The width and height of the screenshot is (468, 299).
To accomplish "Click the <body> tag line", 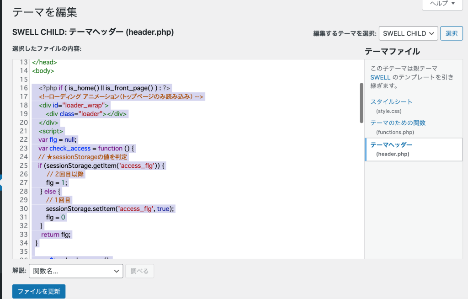I will [43, 71].
